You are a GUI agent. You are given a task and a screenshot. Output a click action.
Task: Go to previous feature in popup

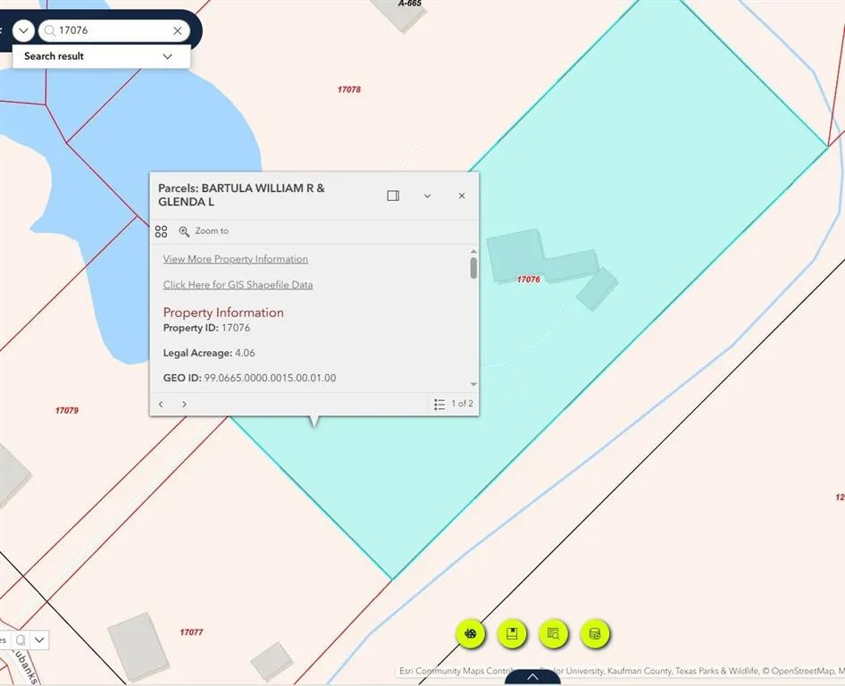tap(161, 404)
